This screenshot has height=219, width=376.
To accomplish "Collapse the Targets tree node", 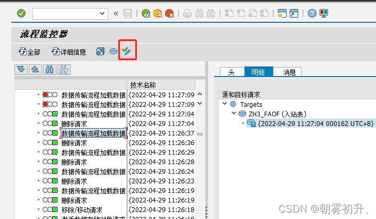I will coord(225,104).
